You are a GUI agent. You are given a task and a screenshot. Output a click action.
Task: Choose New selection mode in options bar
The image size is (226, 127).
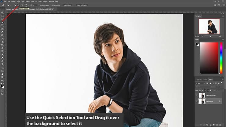click(15, 5)
